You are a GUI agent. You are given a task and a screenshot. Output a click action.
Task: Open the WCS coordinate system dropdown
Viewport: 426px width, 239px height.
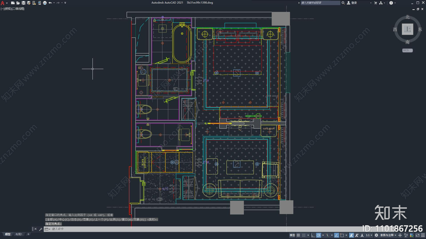tap(407, 50)
